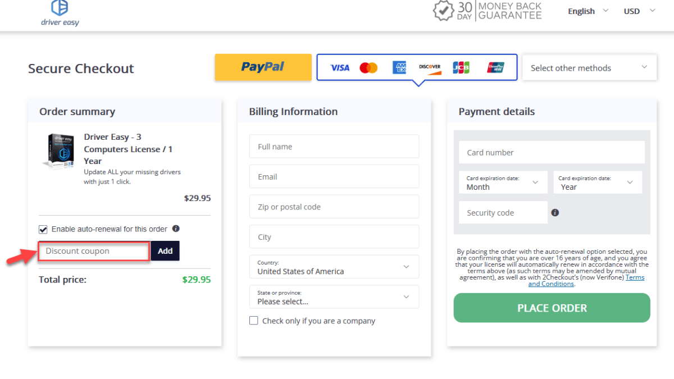Viewport: 674px width, 379px height.
Task: Open the Select other methods dropdown
Action: click(x=589, y=67)
